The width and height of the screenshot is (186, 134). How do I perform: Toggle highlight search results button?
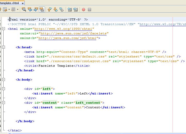tap(42, 9)
